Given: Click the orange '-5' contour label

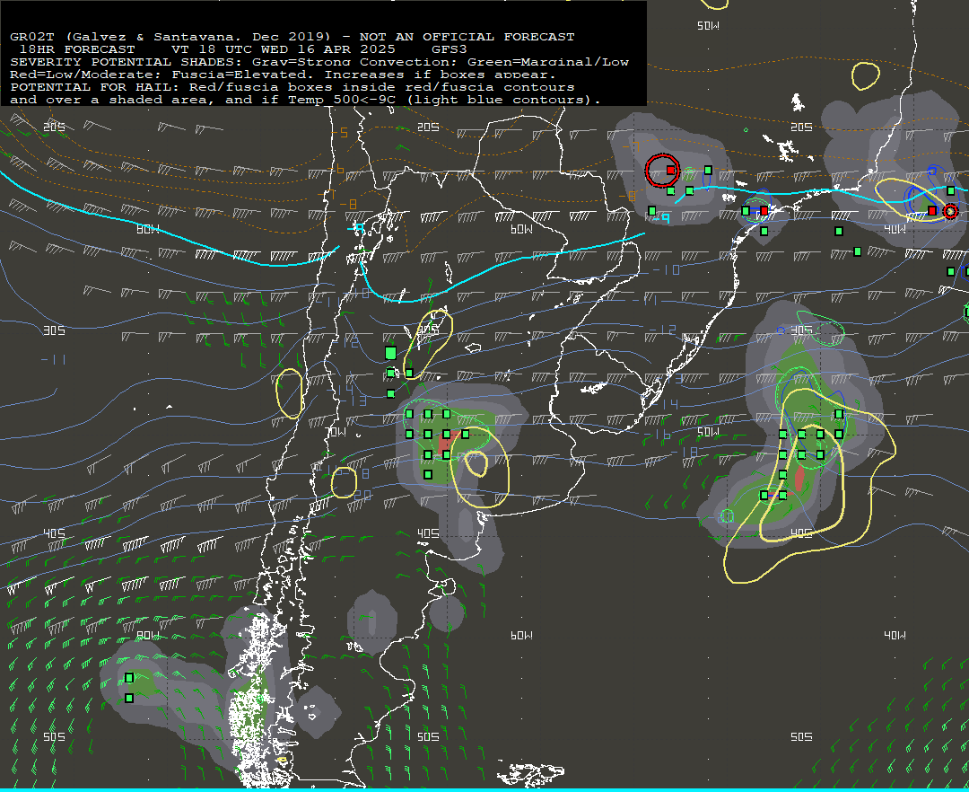Looking at the screenshot, I should 340,133.
